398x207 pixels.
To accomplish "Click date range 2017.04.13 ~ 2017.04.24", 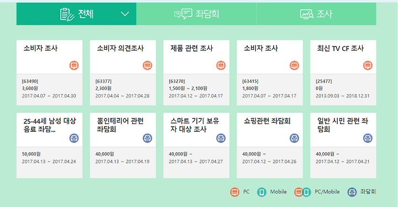I will coord(49,162).
